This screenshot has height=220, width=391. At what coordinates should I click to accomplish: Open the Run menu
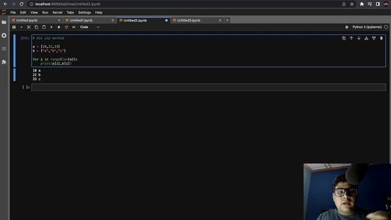(45, 12)
